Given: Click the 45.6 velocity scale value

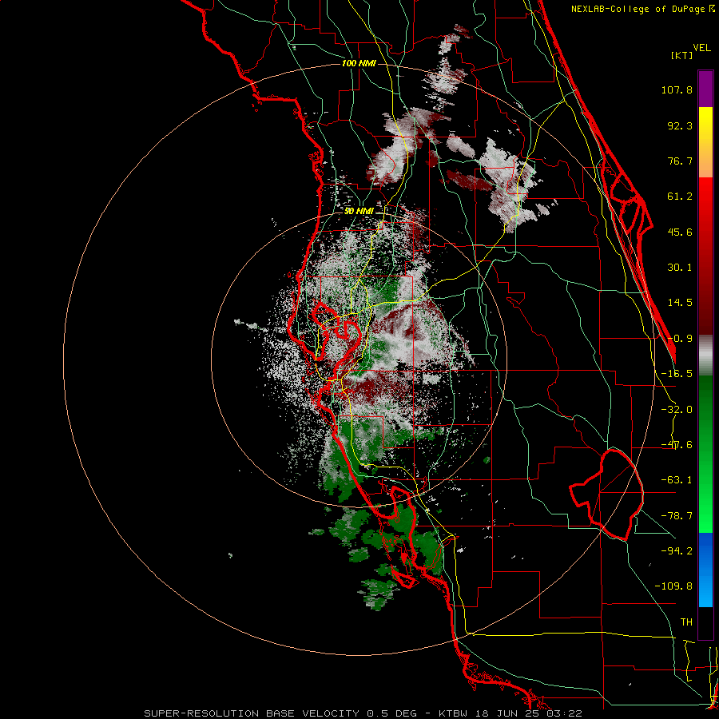Looking at the screenshot, I should click(680, 232).
